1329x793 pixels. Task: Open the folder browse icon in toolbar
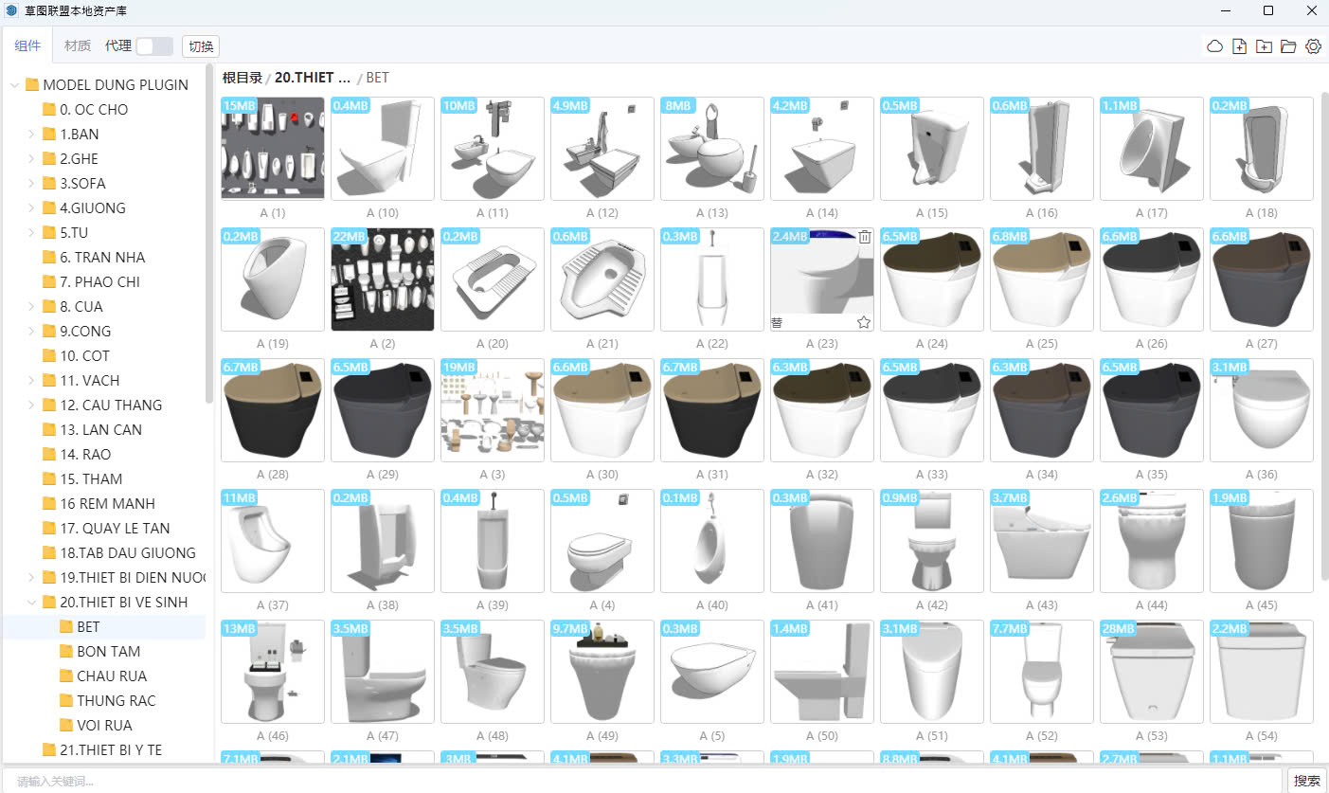click(x=1288, y=46)
